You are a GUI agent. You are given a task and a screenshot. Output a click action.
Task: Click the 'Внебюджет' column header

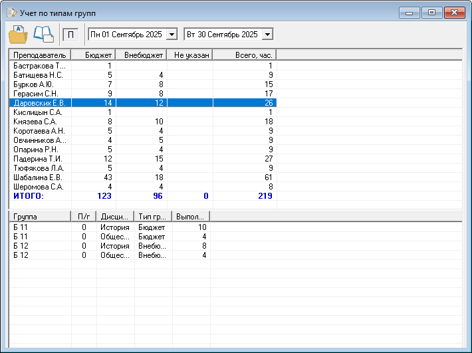pos(141,55)
